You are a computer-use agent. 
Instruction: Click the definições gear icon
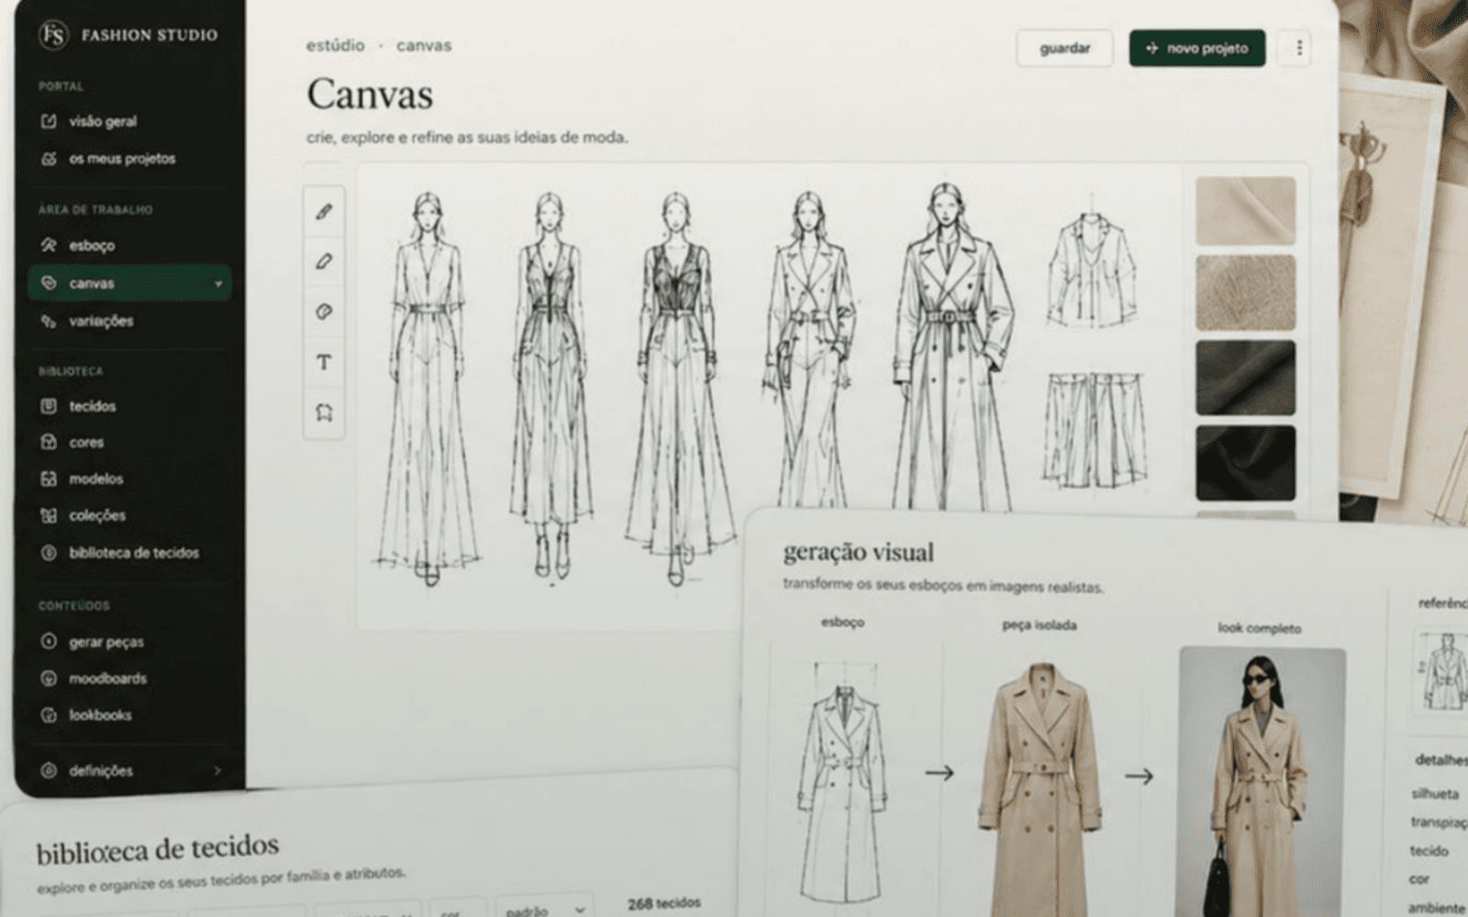pos(49,771)
